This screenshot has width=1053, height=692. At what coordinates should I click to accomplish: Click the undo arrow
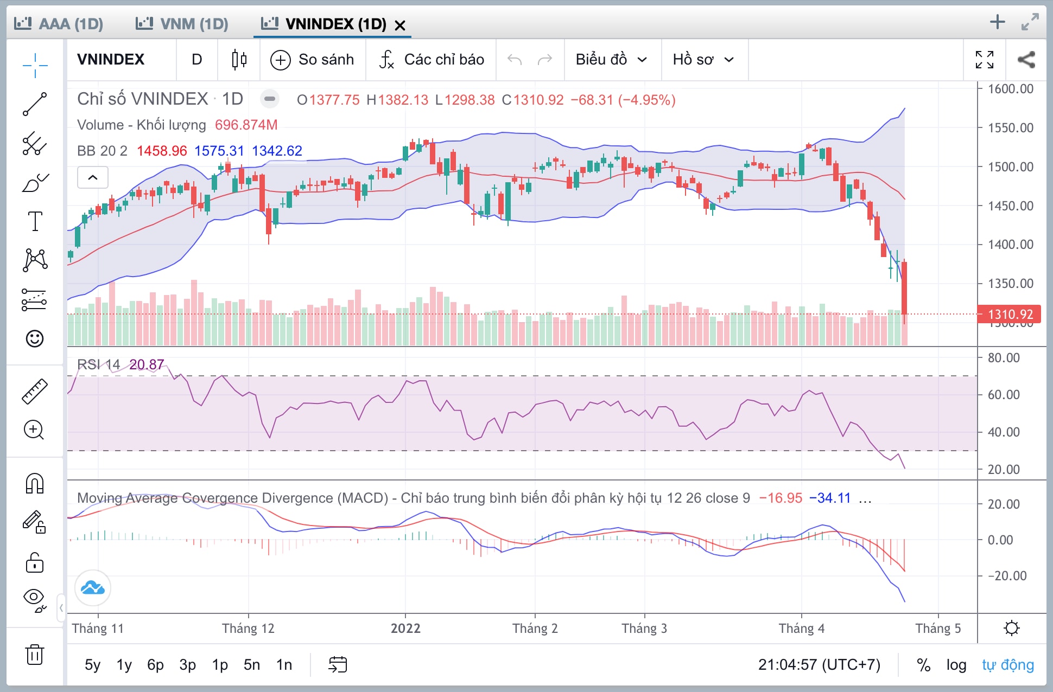click(515, 60)
